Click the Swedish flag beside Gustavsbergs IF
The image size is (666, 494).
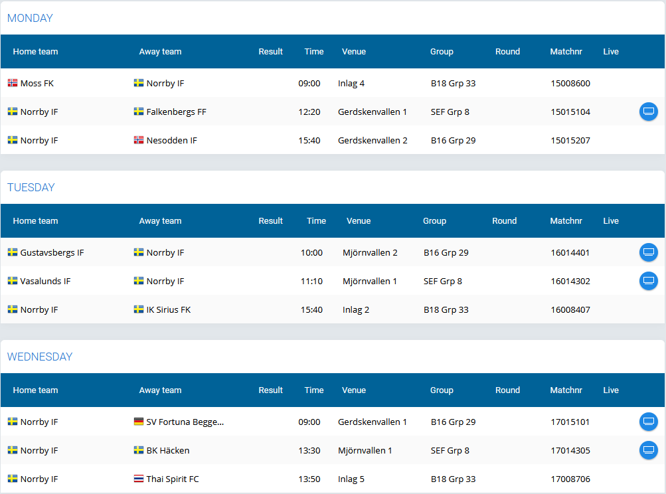(x=13, y=252)
